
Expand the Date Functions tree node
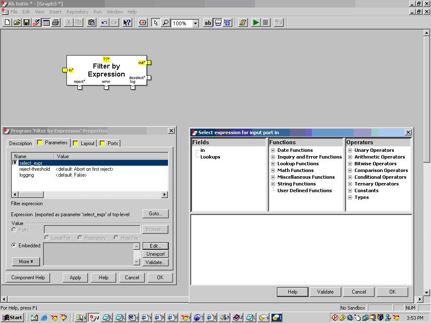pyautogui.click(x=273, y=150)
